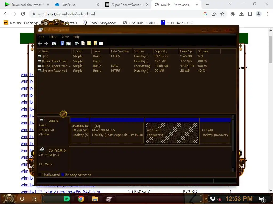
Task: Select the RAW Formatting volume row
Action: 129,66
